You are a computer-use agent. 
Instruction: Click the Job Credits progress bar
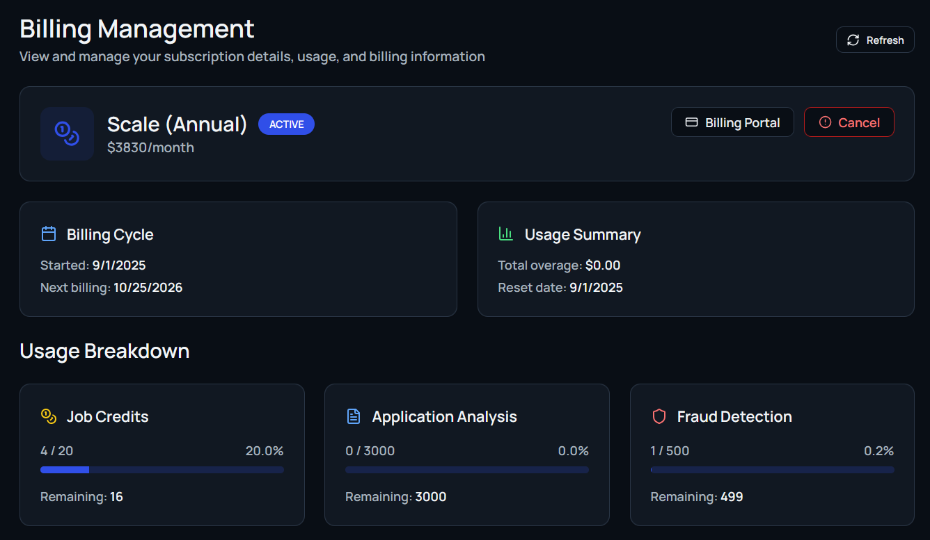[161, 470]
